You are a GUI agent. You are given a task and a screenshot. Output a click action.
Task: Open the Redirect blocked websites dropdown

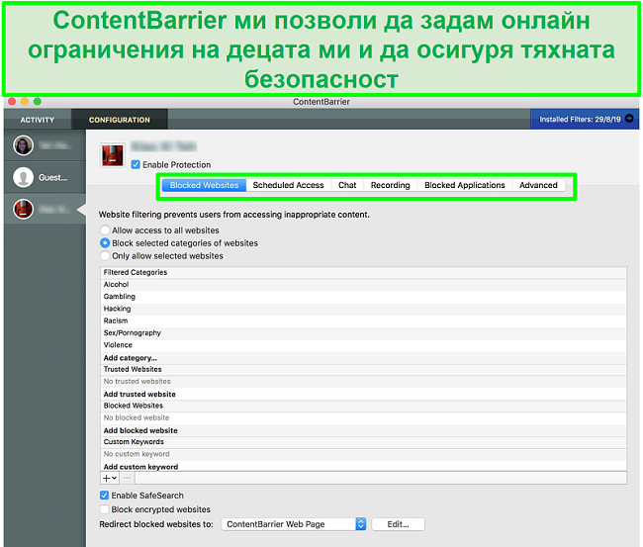[x=294, y=524]
